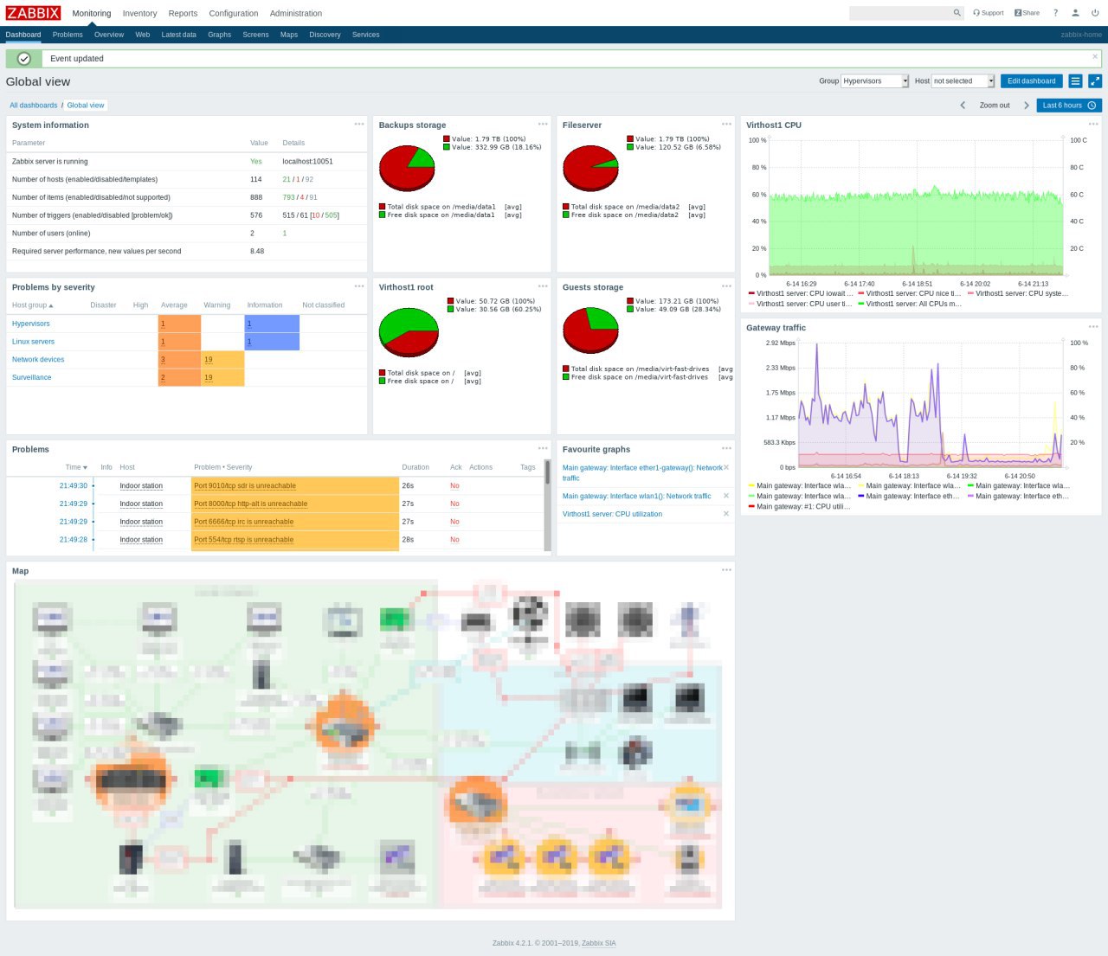Open Problems widget menu dots
The height and width of the screenshot is (956, 1108).
tap(543, 448)
